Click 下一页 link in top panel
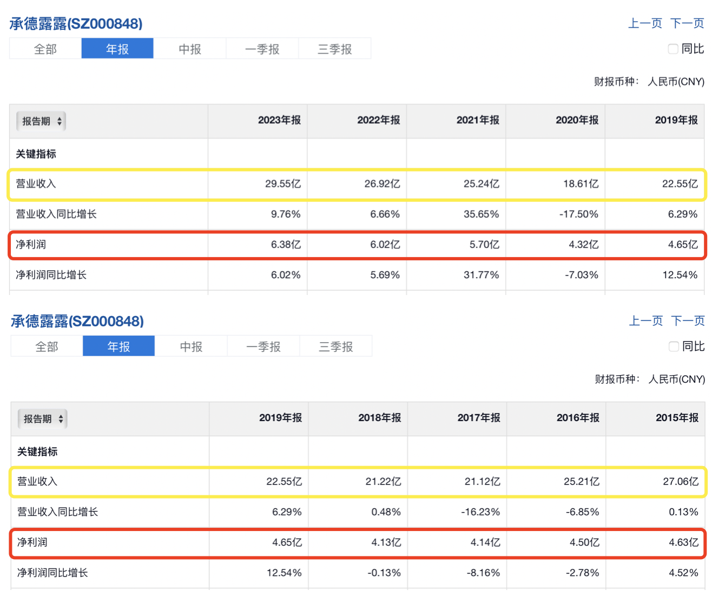 (x=687, y=23)
